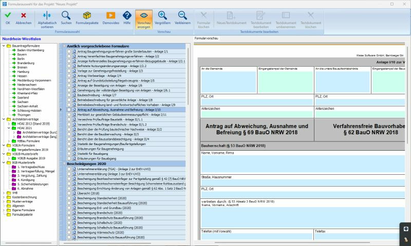Viewport: 411px width, 246px height.
Task: Click Straße, Hausnummer preview field
Action: click(x=303, y=182)
